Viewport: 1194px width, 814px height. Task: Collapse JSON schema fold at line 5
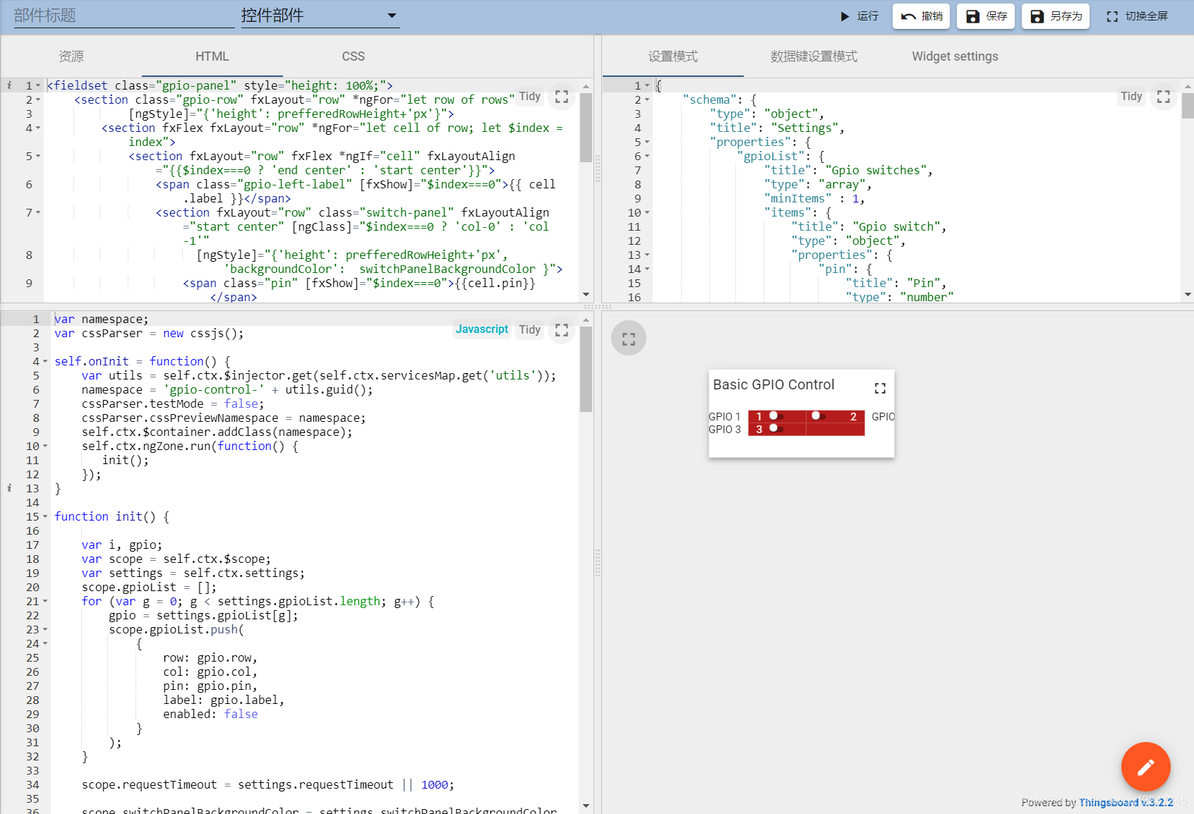coord(647,142)
